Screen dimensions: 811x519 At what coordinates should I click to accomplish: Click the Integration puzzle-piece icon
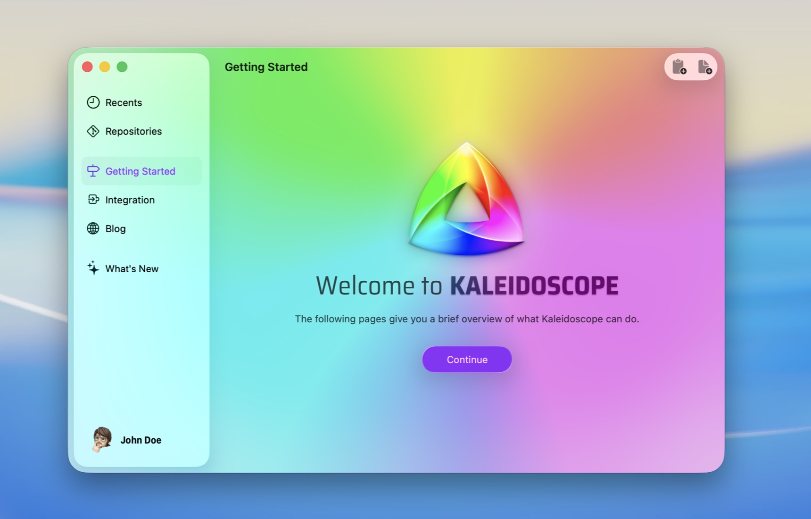[93, 200]
